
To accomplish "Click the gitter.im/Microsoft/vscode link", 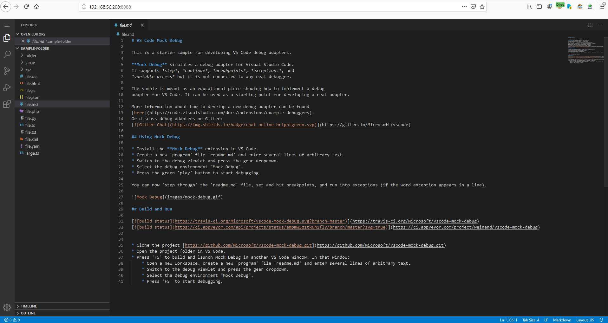I will pyautogui.click(x=365, y=125).
